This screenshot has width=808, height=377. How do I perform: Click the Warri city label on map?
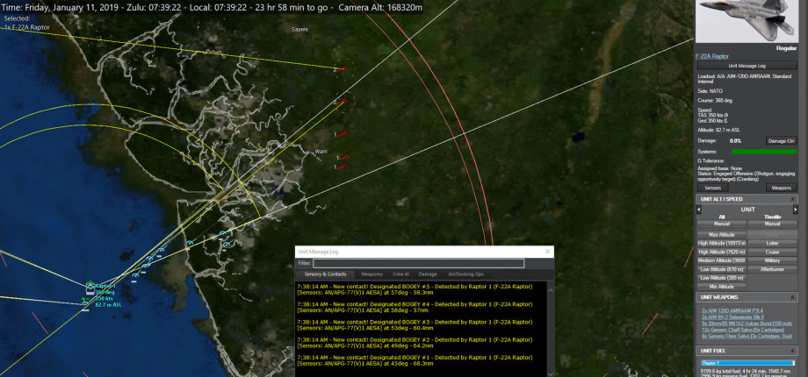pos(321,152)
